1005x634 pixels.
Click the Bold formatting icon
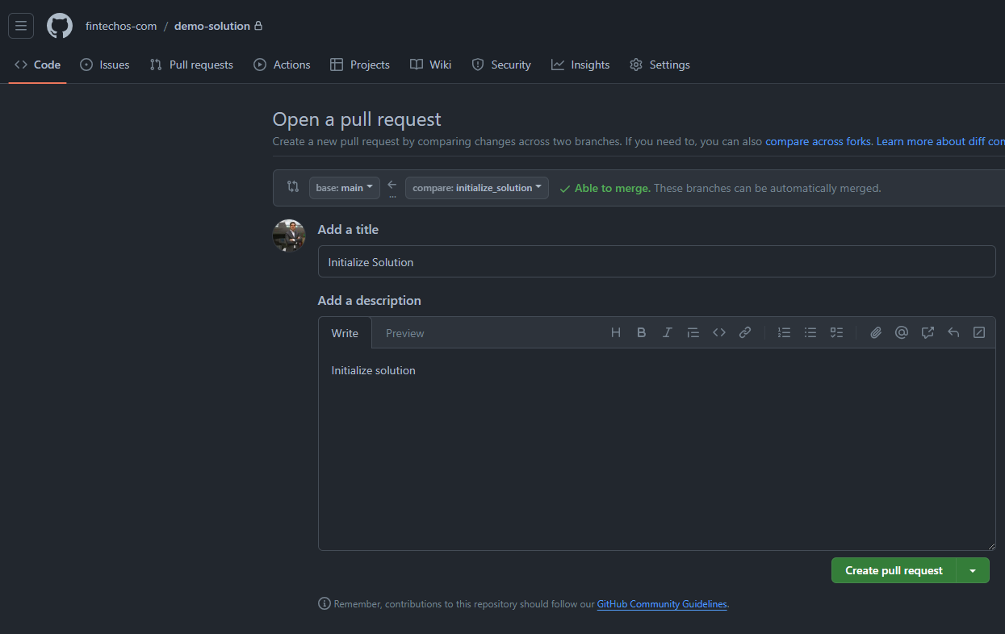point(641,332)
